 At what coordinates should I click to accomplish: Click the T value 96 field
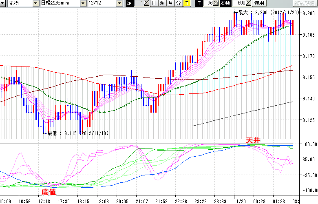(209, 3)
